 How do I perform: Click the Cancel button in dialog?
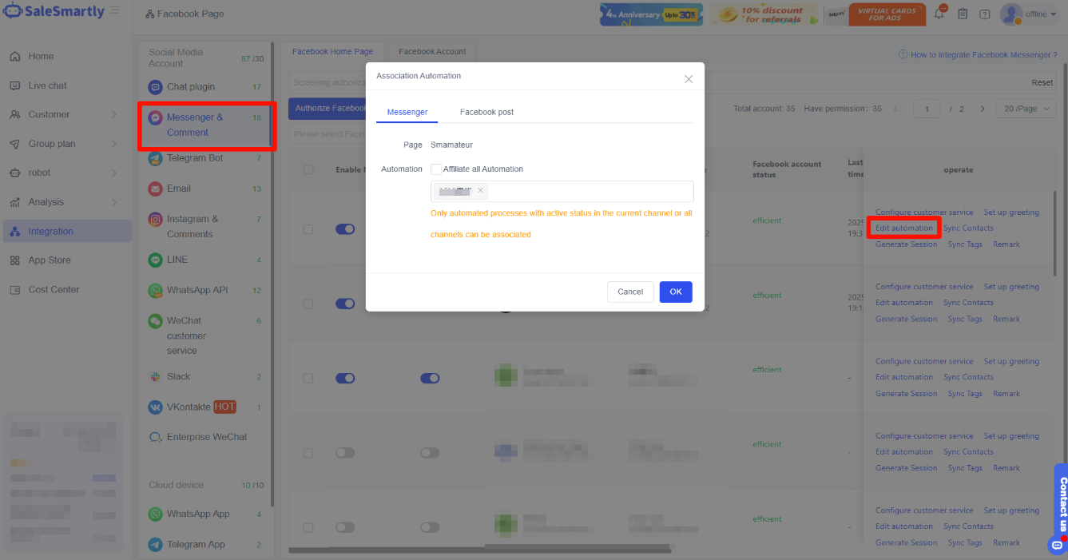coord(630,292)
